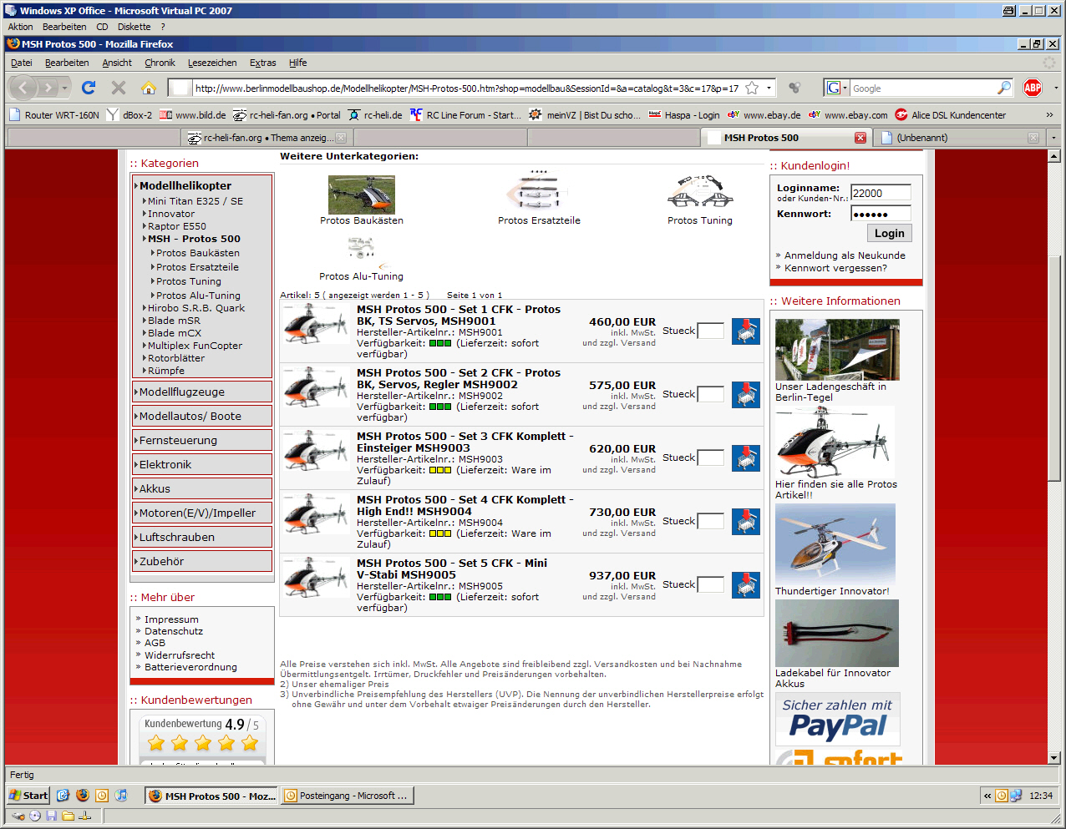
Task: Open the Bearbeiten menu in Firefox
Action: pos(67,63)
